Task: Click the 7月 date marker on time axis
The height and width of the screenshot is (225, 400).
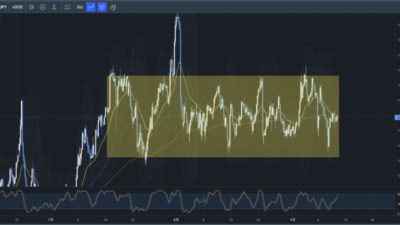Action: (x=51, y=219)
